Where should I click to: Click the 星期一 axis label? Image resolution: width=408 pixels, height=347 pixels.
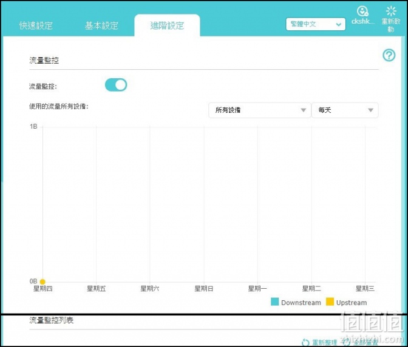(257, 289)
